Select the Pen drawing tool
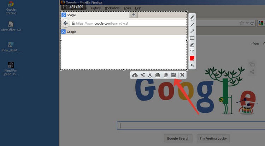 (192, 18)
